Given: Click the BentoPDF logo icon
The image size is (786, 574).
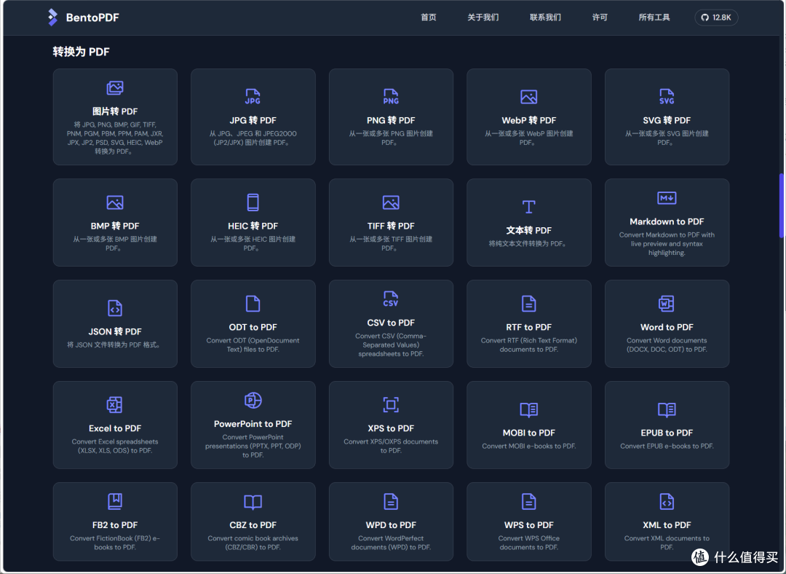Looking at the screenshot, I should tap(52, 17).
